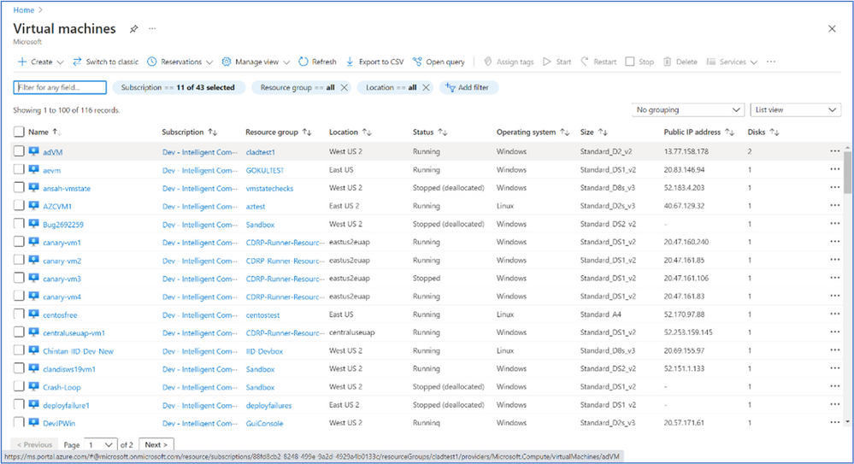Check the AZCVM1 row checkbox
854x464 pixels.
[x=19, y=205]
